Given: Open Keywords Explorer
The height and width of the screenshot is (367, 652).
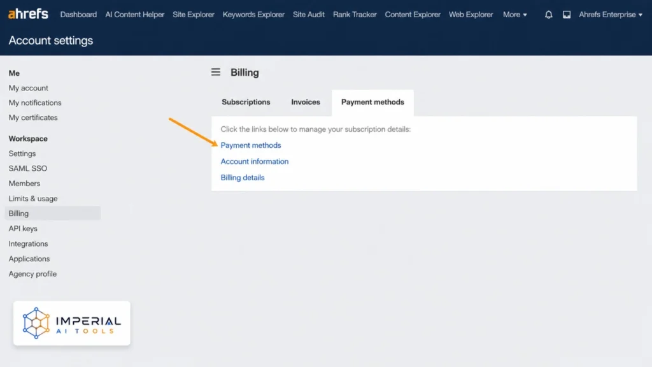Looking at the screenshot, I should (253, 15).
